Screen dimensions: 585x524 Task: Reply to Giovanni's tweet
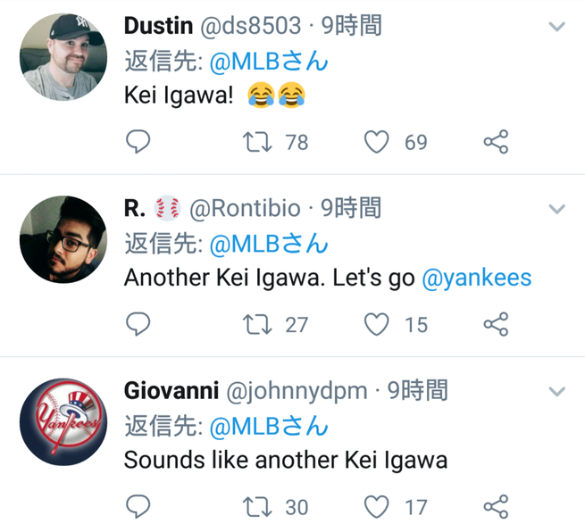pyautogui.click(x=138, y=507)
